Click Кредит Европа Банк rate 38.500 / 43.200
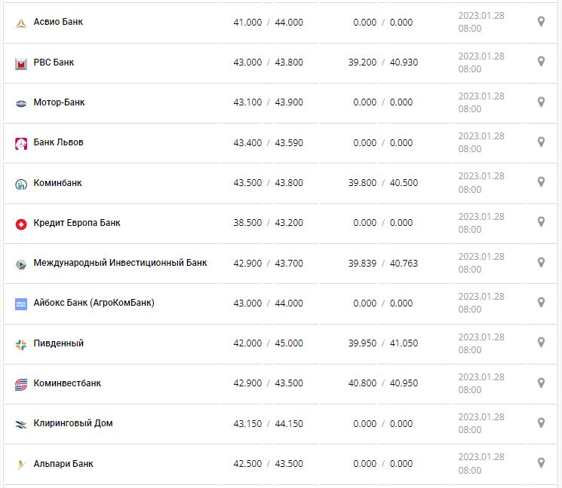This screenshot has height=488, width=562. point(268,223)
